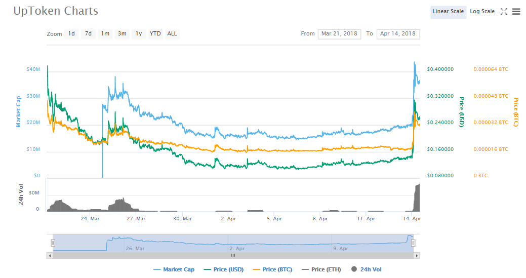Enable Price (ETH) series in legend
This screenshot has height=278, width=526.
pyautogui.click(x=321, y=269)
